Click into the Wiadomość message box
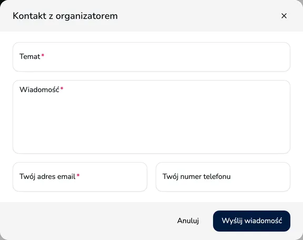Screen dimensions: 303x240 pos(151,117)
